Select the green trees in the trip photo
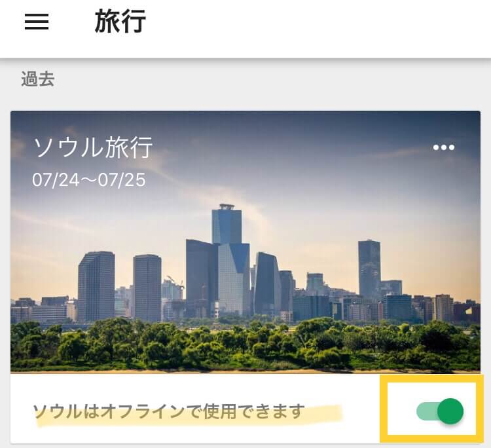Screen dimensions: 491x448 click(245, 345)
